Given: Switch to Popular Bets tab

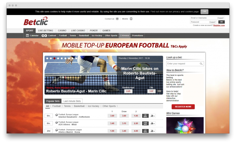Looking at the screenshot, I should (x=53, y=101).
